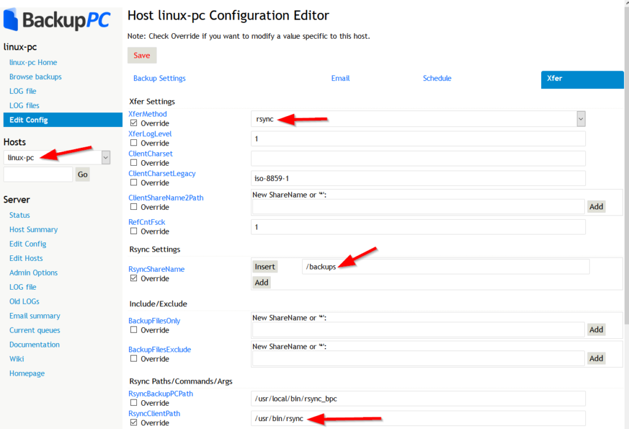Tick Override under ClientCharsetLegacy
Image resolution: width=629 pixels, height=429 pixels.
point(133,182)
